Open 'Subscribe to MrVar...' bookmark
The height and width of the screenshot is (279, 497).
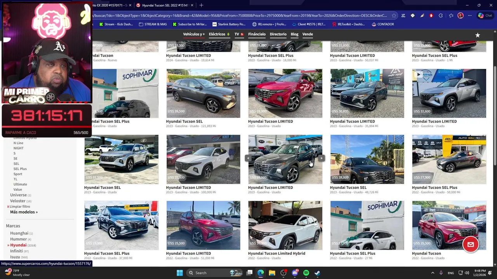pos(189,24)
